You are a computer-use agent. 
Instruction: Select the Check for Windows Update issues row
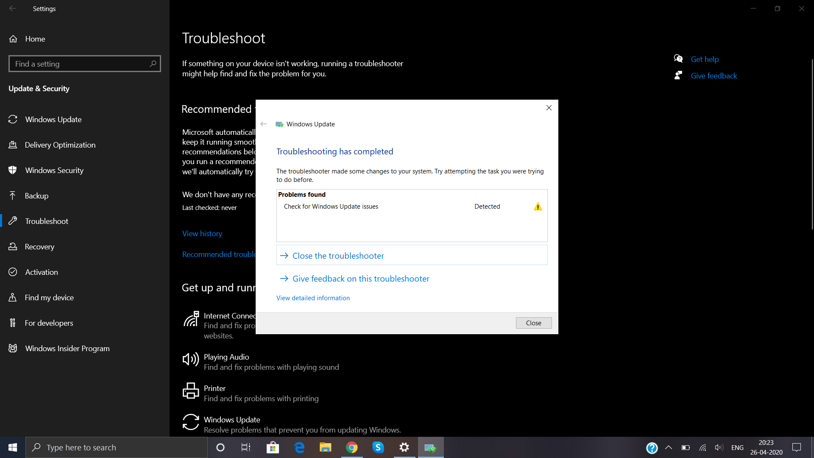tap(412, 207)
